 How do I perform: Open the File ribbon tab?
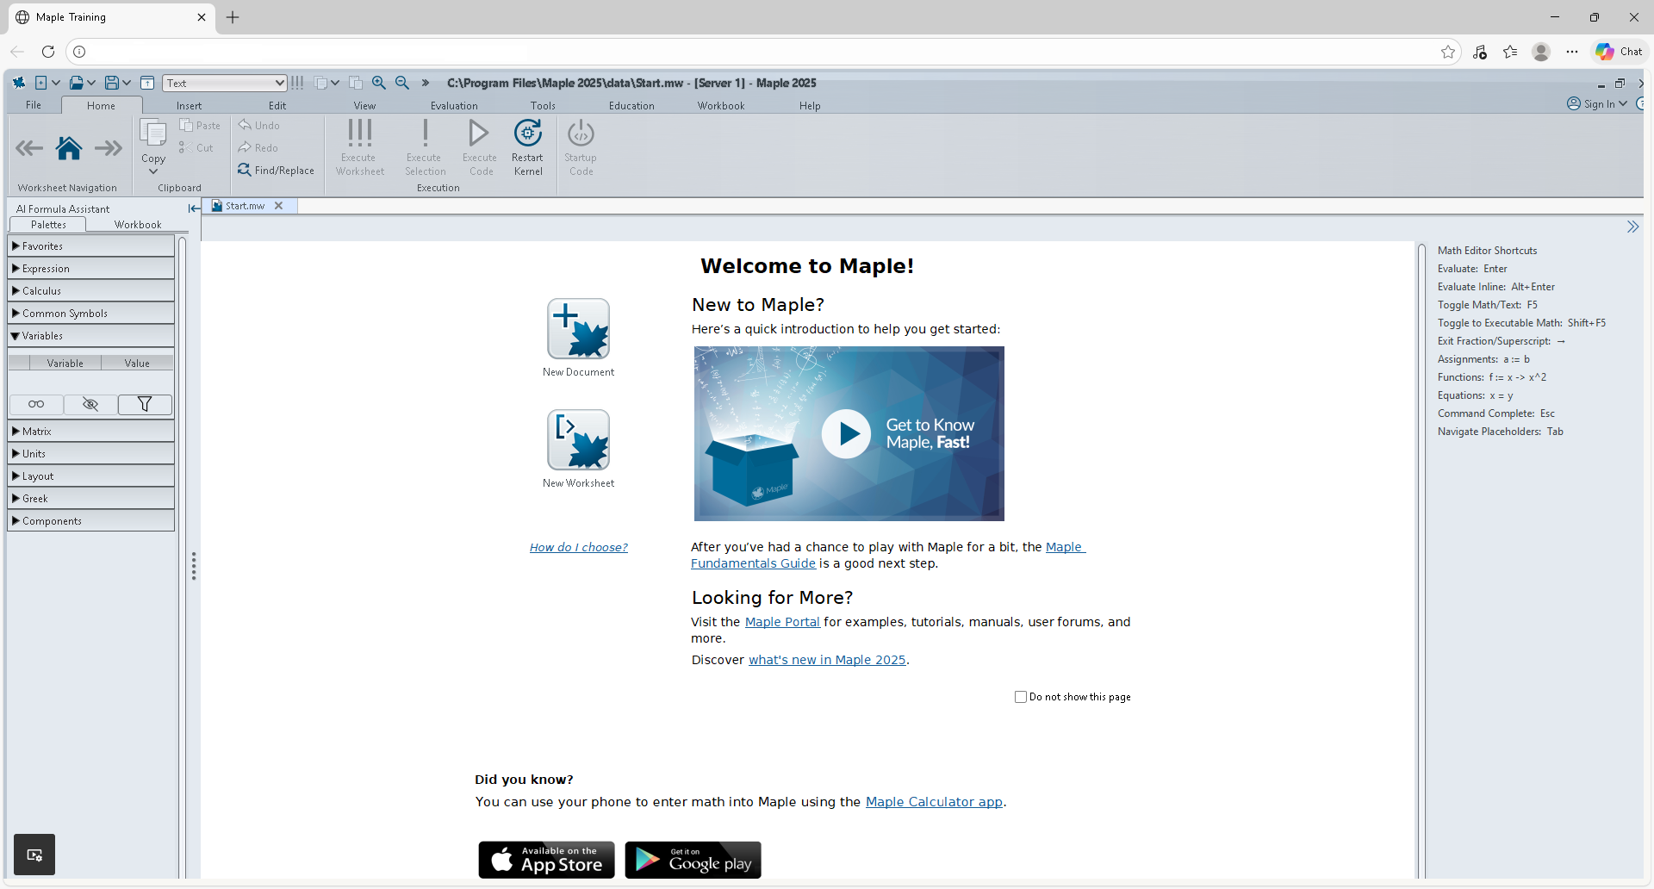coord(34,105)
